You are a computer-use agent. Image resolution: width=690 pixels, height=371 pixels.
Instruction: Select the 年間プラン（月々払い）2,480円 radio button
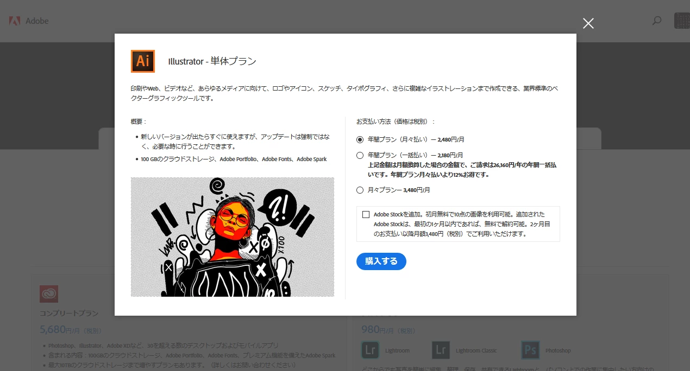coord(360,139)
